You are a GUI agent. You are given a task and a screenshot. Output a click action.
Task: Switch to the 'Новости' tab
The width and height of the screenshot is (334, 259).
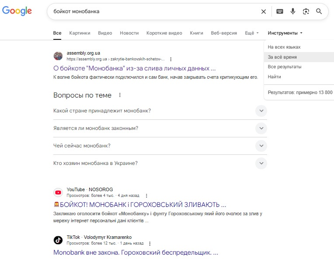coord(129,33)
